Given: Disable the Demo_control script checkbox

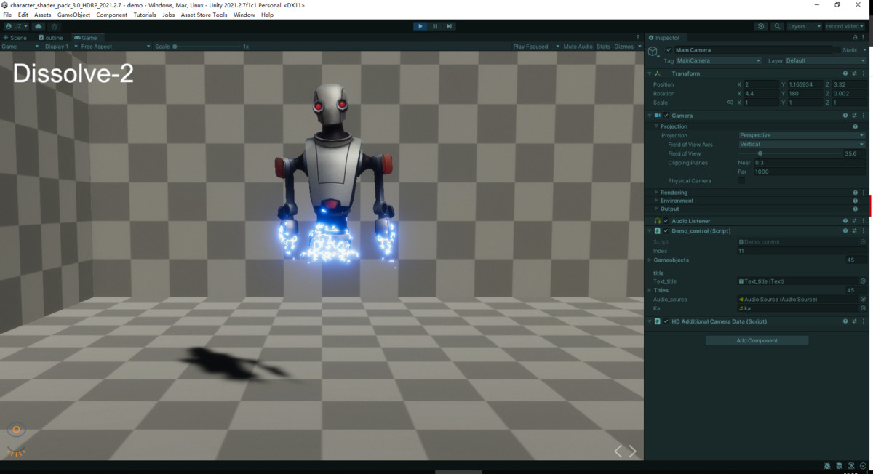Looking at the screenshot, I should (665, 230).
